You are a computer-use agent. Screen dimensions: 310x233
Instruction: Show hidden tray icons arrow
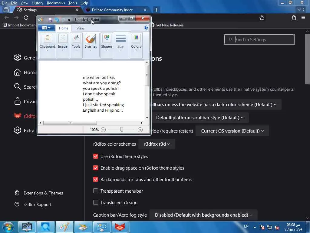pyautogui.click(x=255, y=227)
